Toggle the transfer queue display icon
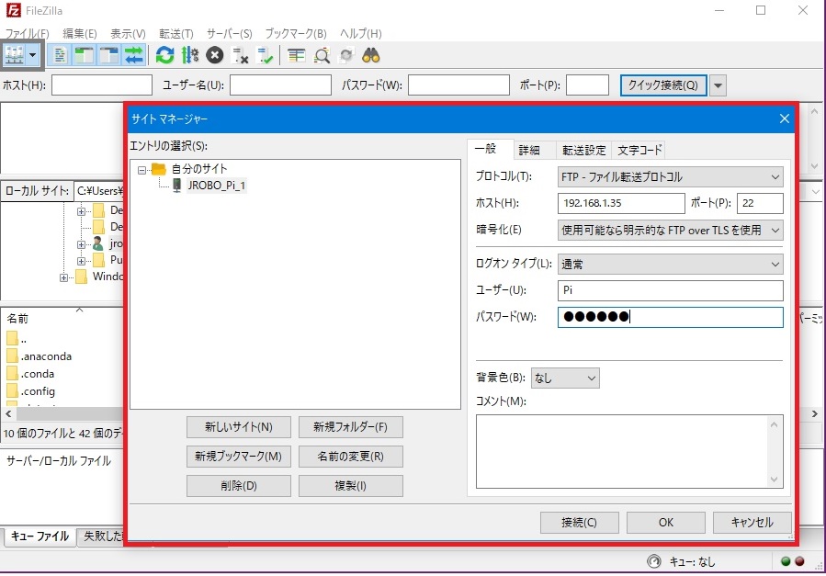The image size is (826, 576). tap(134, 55)
